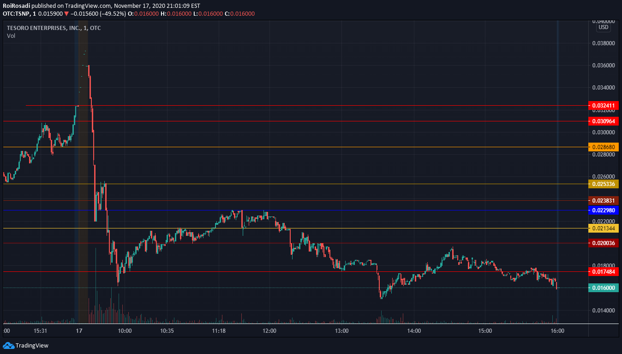This screenshot has width=622, height=354.
Task: Click the red 0.030964 price level label
Action: 604,121
